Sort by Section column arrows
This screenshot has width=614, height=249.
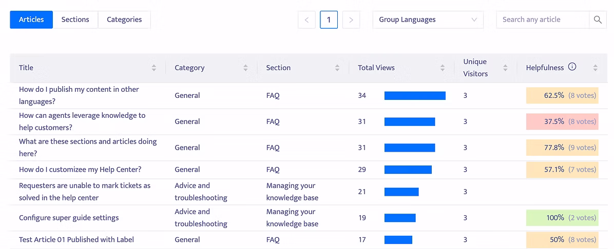point(337,68)
